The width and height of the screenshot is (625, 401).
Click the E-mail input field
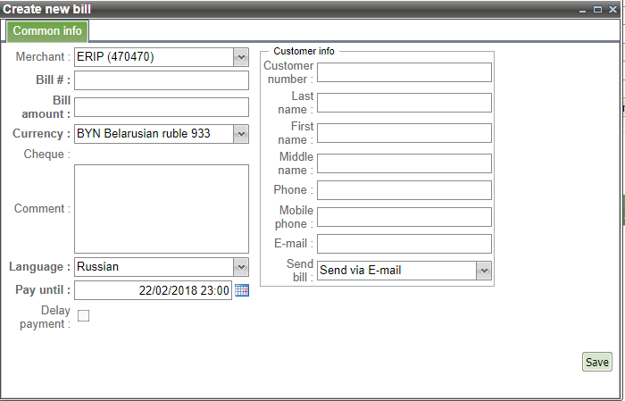(x=404, y=244)
